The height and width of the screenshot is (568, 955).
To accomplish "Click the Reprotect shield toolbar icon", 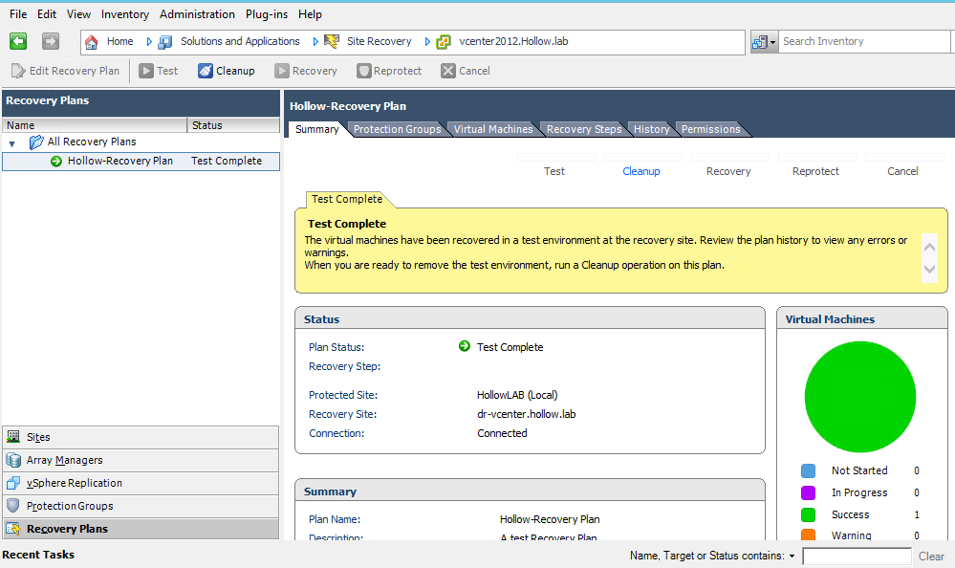I will coord(363,71).
